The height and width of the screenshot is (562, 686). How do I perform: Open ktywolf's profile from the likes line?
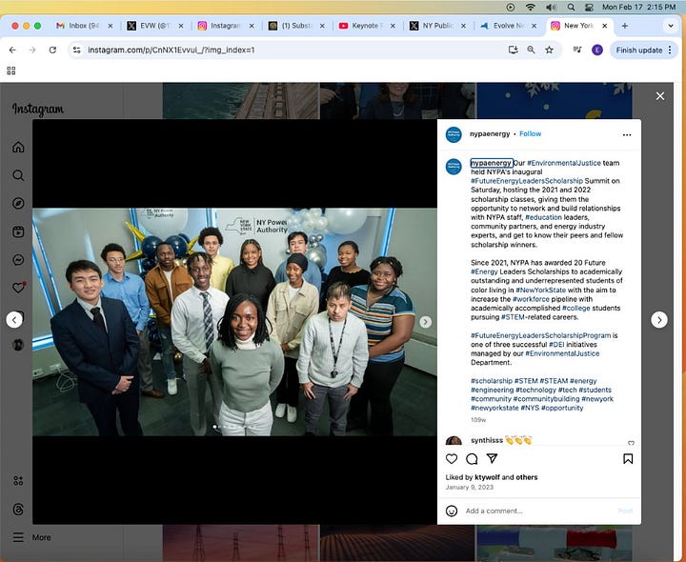tap(488, 477)
